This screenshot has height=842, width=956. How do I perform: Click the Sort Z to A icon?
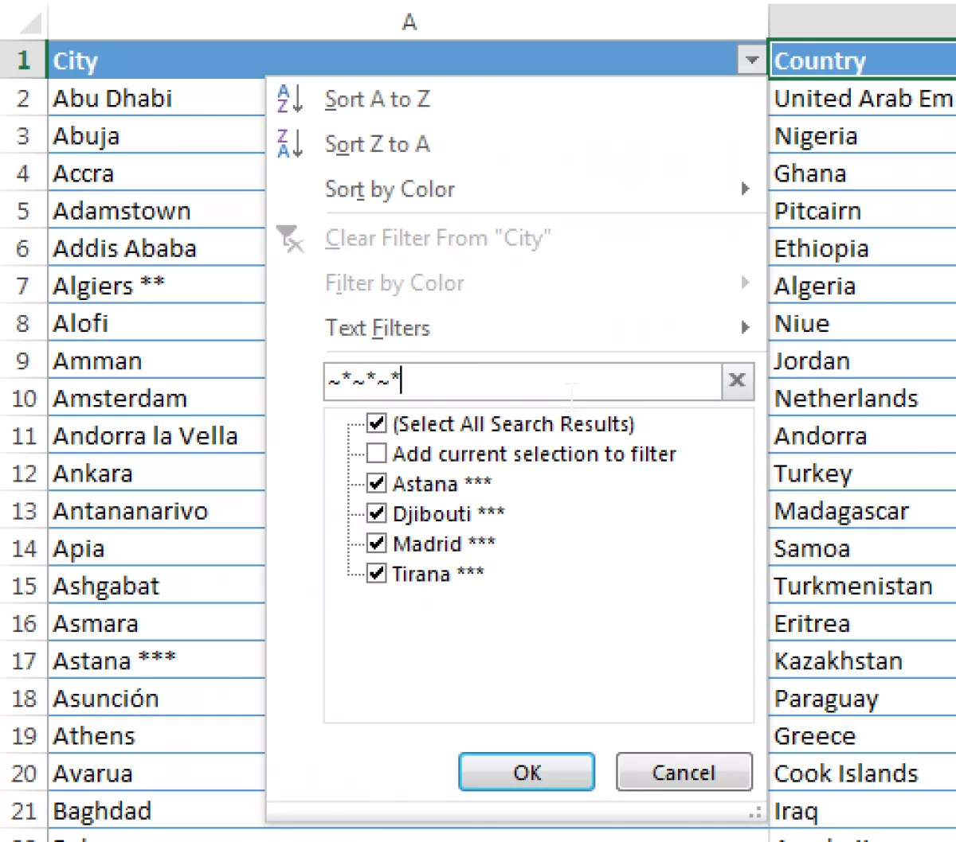click(x=289, y=144)
